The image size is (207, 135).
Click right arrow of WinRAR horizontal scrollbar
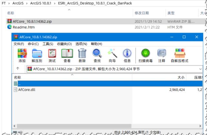tap(200, 126)
